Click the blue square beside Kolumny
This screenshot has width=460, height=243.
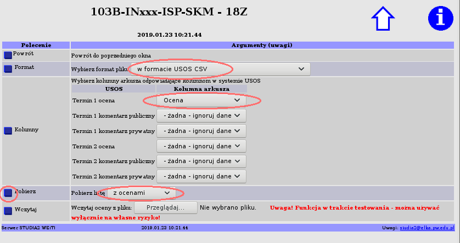click(8, 131)
